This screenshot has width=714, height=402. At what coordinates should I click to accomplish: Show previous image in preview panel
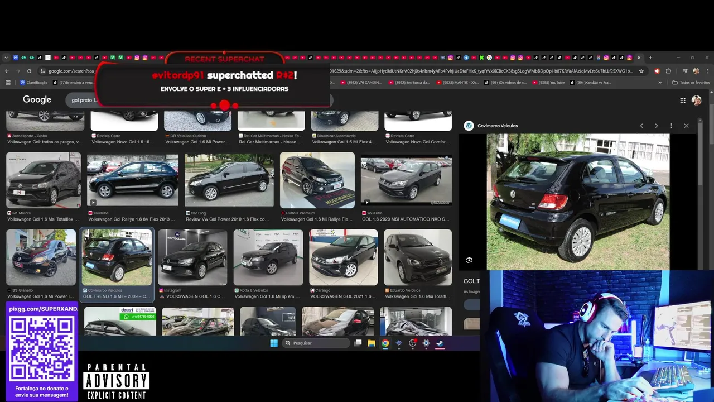(641, 126)
